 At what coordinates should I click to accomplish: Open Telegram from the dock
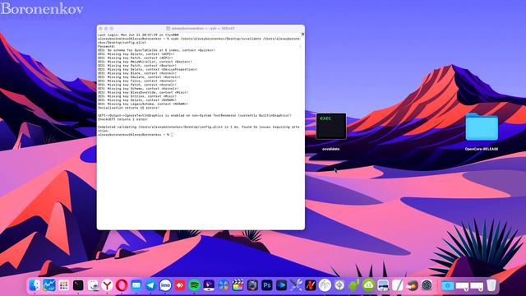point(150,285)
